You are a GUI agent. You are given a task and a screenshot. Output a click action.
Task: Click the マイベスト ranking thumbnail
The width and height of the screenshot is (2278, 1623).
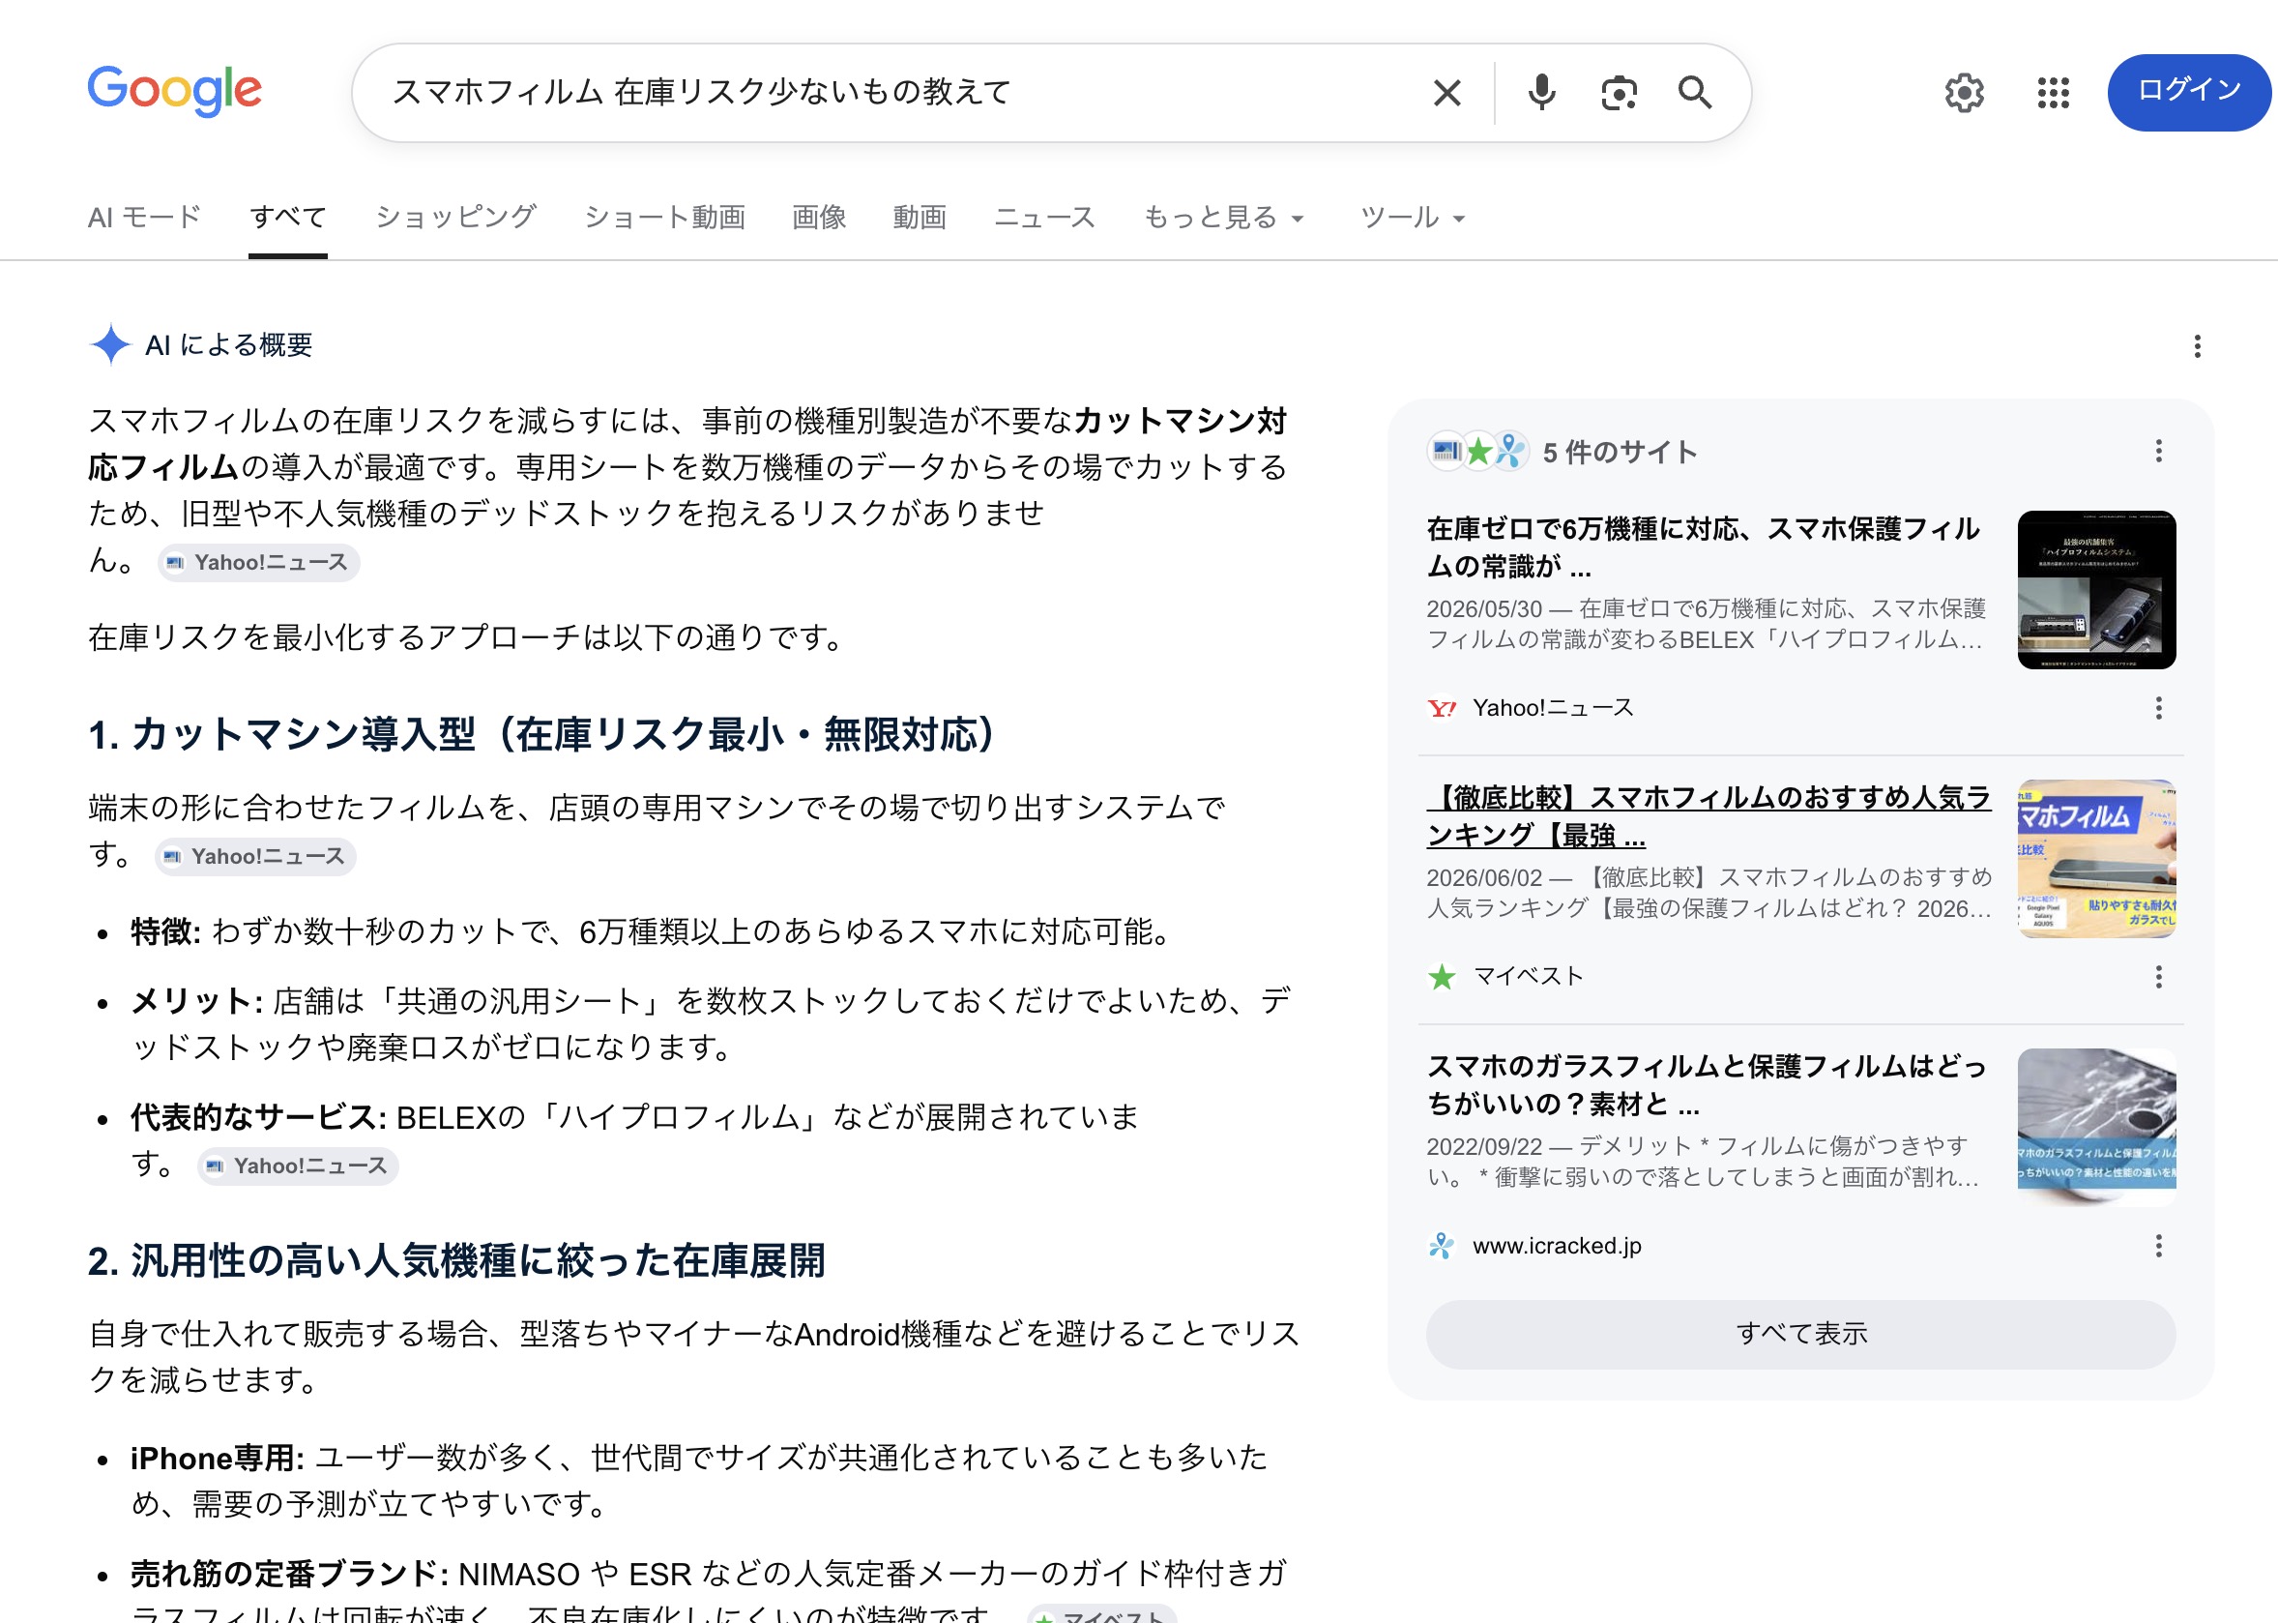click(2096, 859)
